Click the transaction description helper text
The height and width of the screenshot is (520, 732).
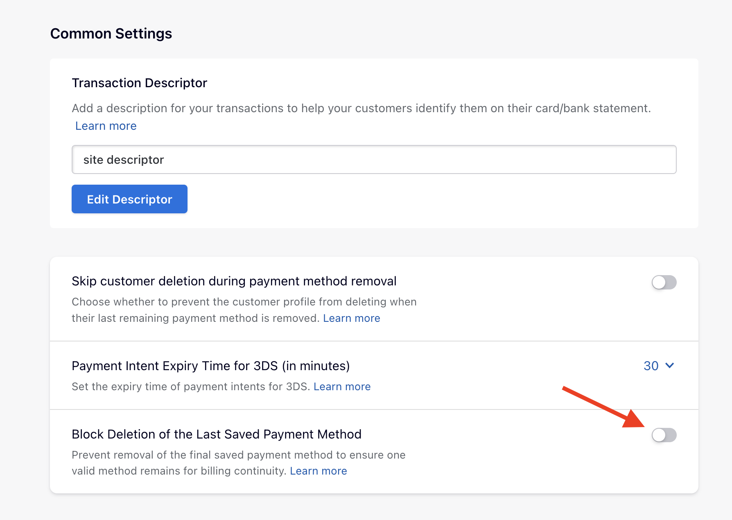[361, 109]
